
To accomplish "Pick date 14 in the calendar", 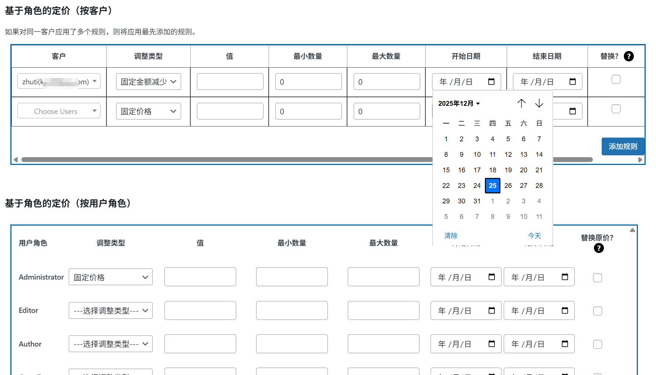I will 539,155.
